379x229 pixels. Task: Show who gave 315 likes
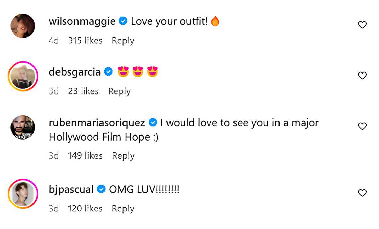pyautogui.click(x=85, y=41)
